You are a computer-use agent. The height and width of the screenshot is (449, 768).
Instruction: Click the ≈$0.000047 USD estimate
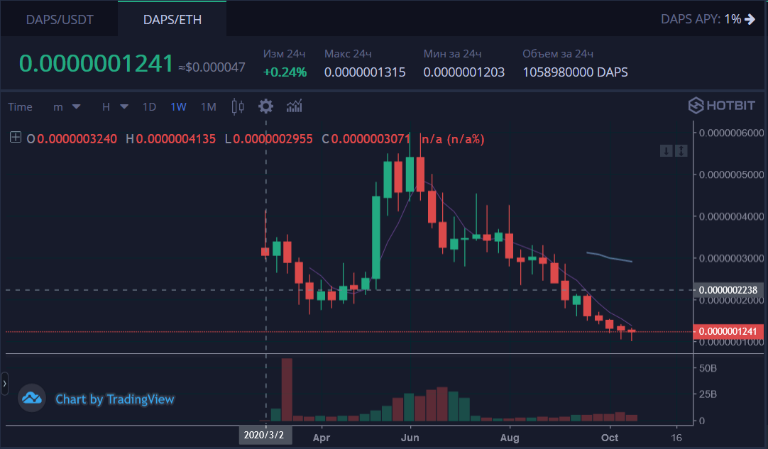(x=212, y=67)
